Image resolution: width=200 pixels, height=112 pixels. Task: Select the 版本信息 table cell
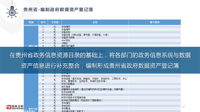[x=95, y=87]
